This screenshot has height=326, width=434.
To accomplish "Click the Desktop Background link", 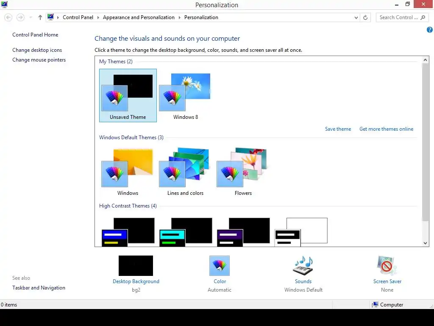I will 136,281.
